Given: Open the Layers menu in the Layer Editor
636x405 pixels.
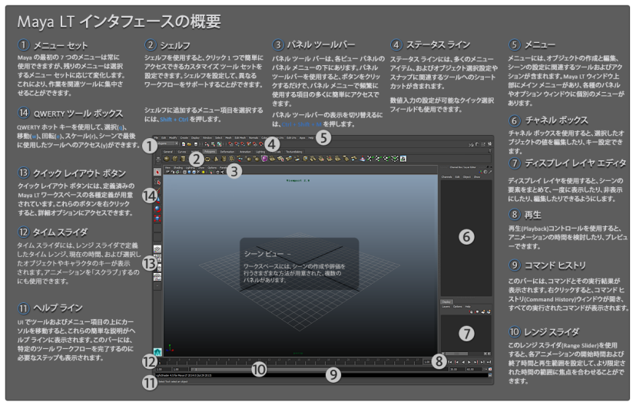Looking at the screenshot, I should pos(446,307).
